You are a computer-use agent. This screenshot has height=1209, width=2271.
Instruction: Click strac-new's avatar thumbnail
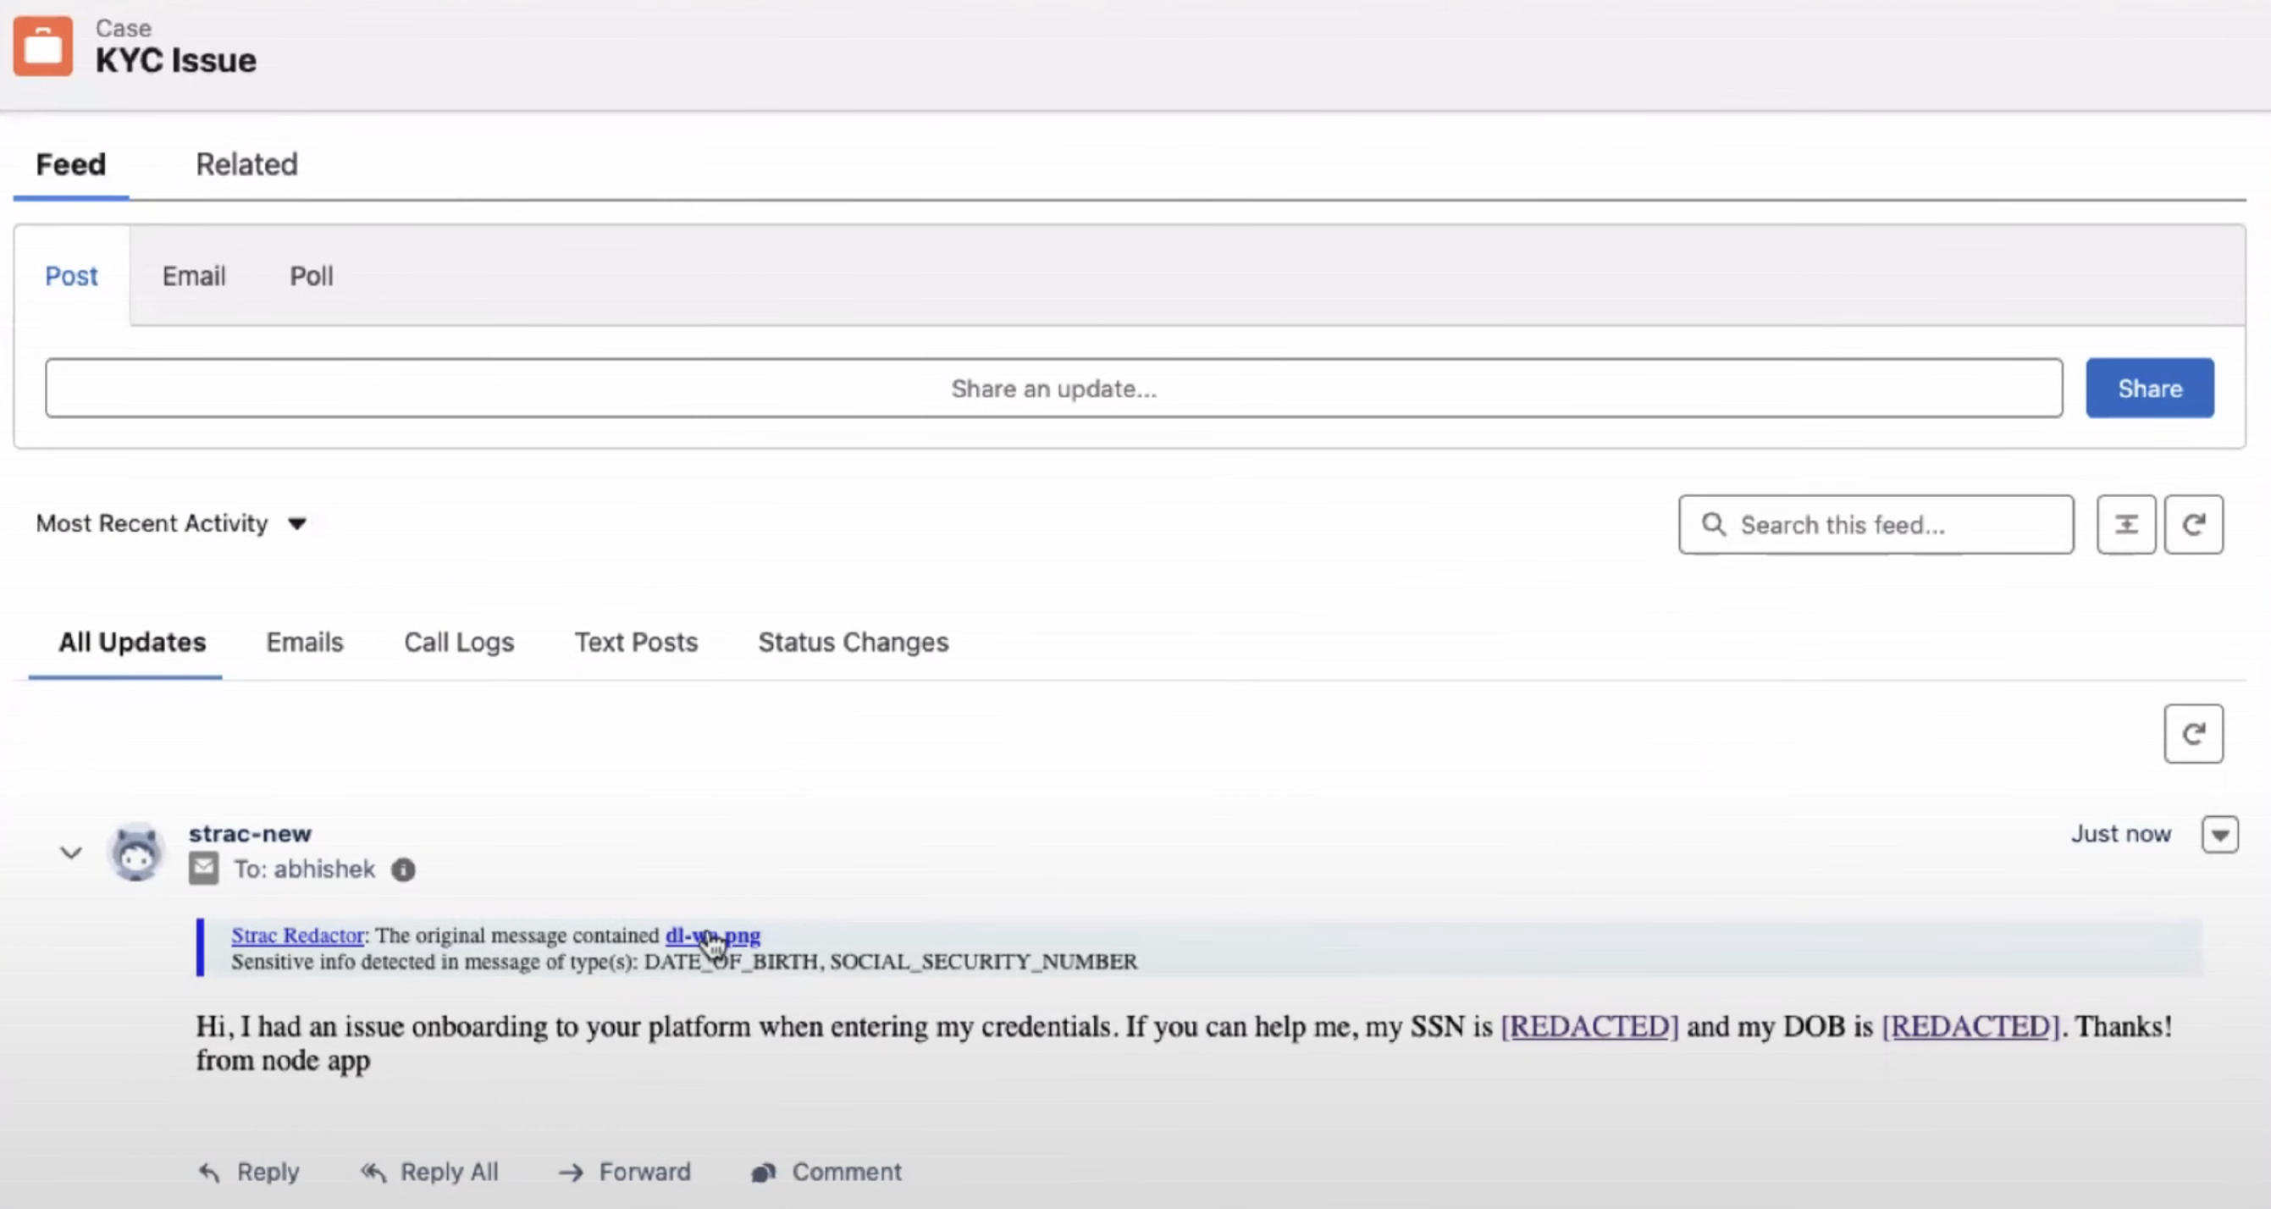(x=135, y=851)
